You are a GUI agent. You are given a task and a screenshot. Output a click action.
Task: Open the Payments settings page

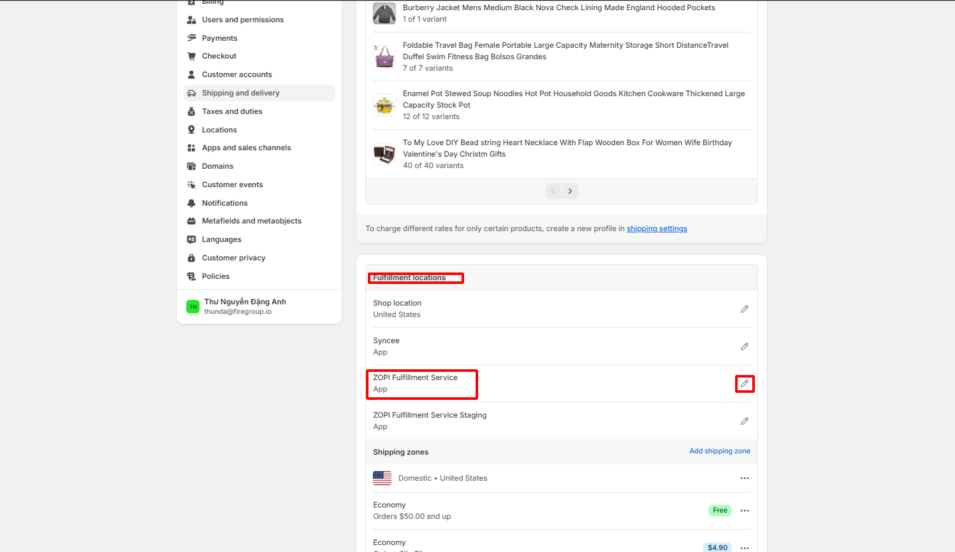point(219,38)
